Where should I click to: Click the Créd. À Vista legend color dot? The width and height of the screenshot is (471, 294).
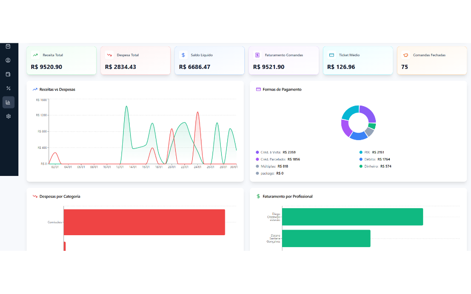coord(257,153)
